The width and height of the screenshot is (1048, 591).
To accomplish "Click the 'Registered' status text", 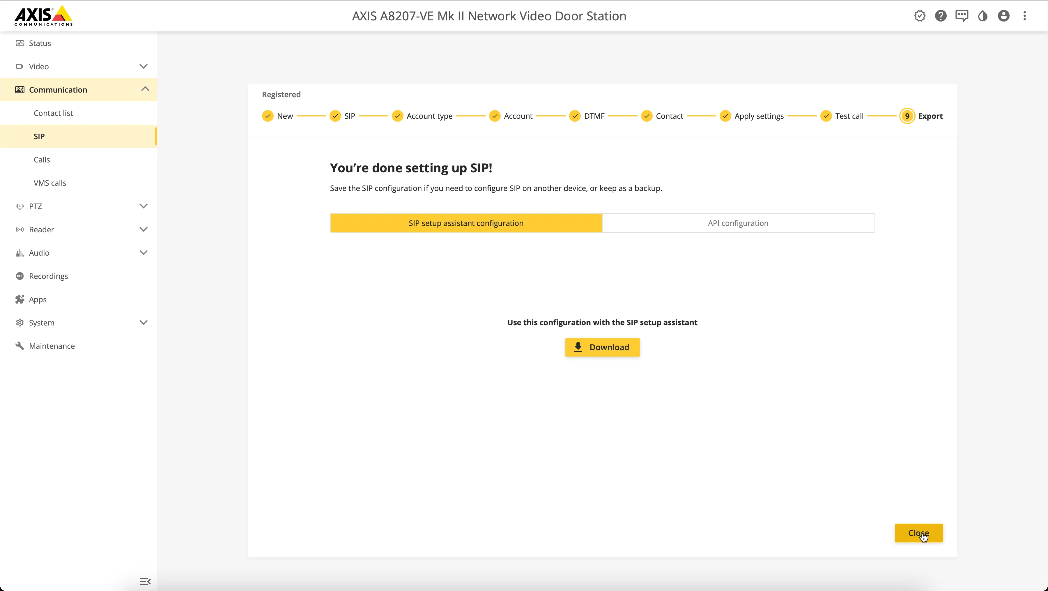I will tap(281, 94).
